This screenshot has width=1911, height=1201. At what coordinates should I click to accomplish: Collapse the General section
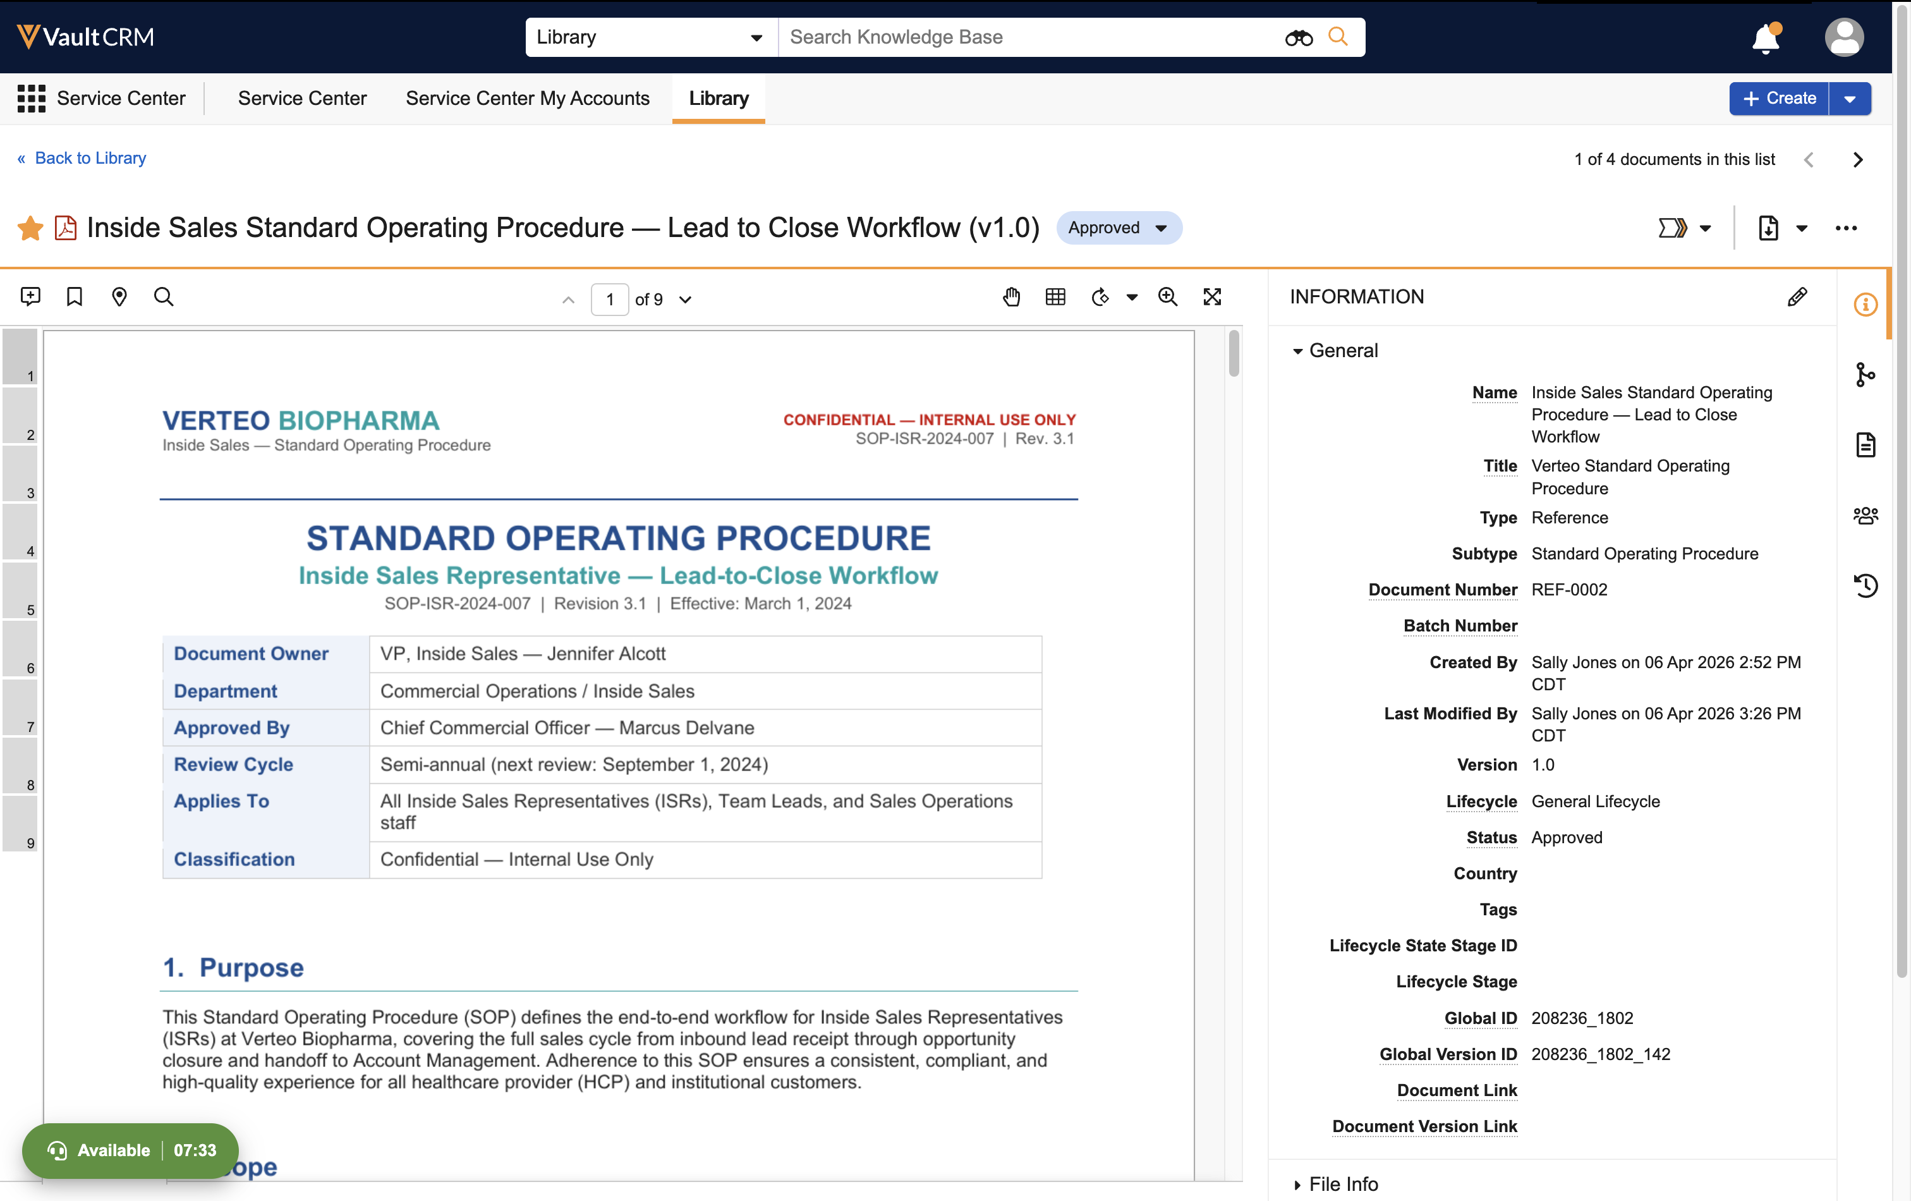1299,351
